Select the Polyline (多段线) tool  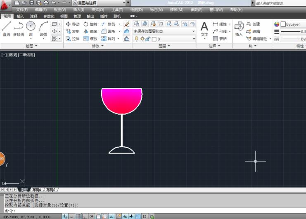coord(19,29)
